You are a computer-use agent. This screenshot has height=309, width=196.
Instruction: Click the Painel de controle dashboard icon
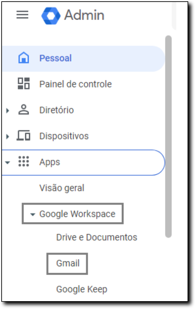pos(24,84)
